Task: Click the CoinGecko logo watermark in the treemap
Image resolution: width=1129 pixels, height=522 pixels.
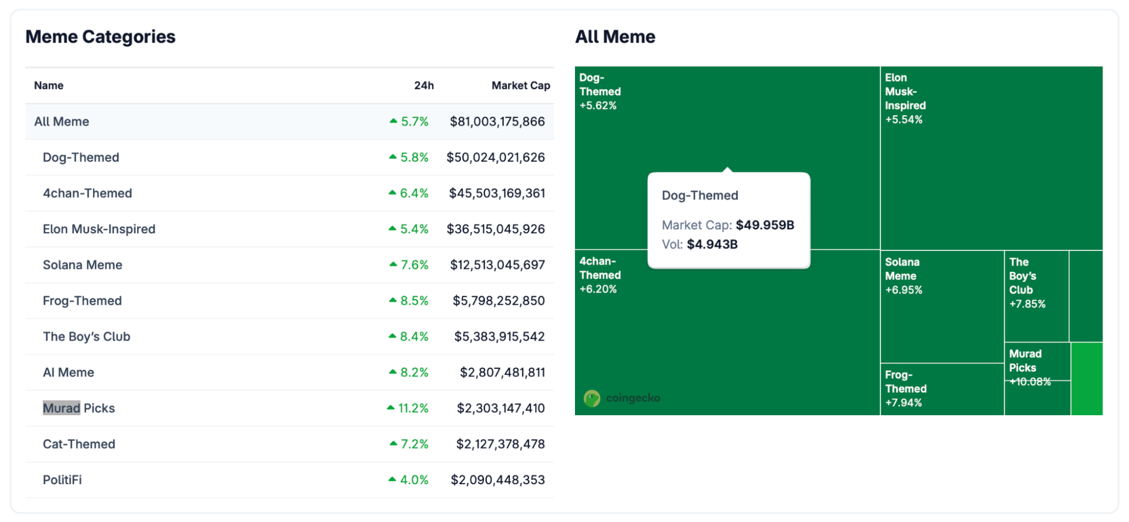Action: (622, 398)
